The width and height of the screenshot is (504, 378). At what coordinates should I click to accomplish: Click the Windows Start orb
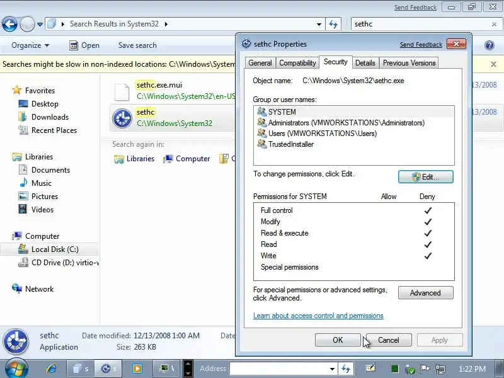16,369
